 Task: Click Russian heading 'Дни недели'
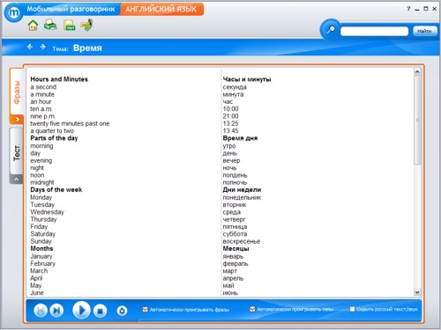coord(242,190)
